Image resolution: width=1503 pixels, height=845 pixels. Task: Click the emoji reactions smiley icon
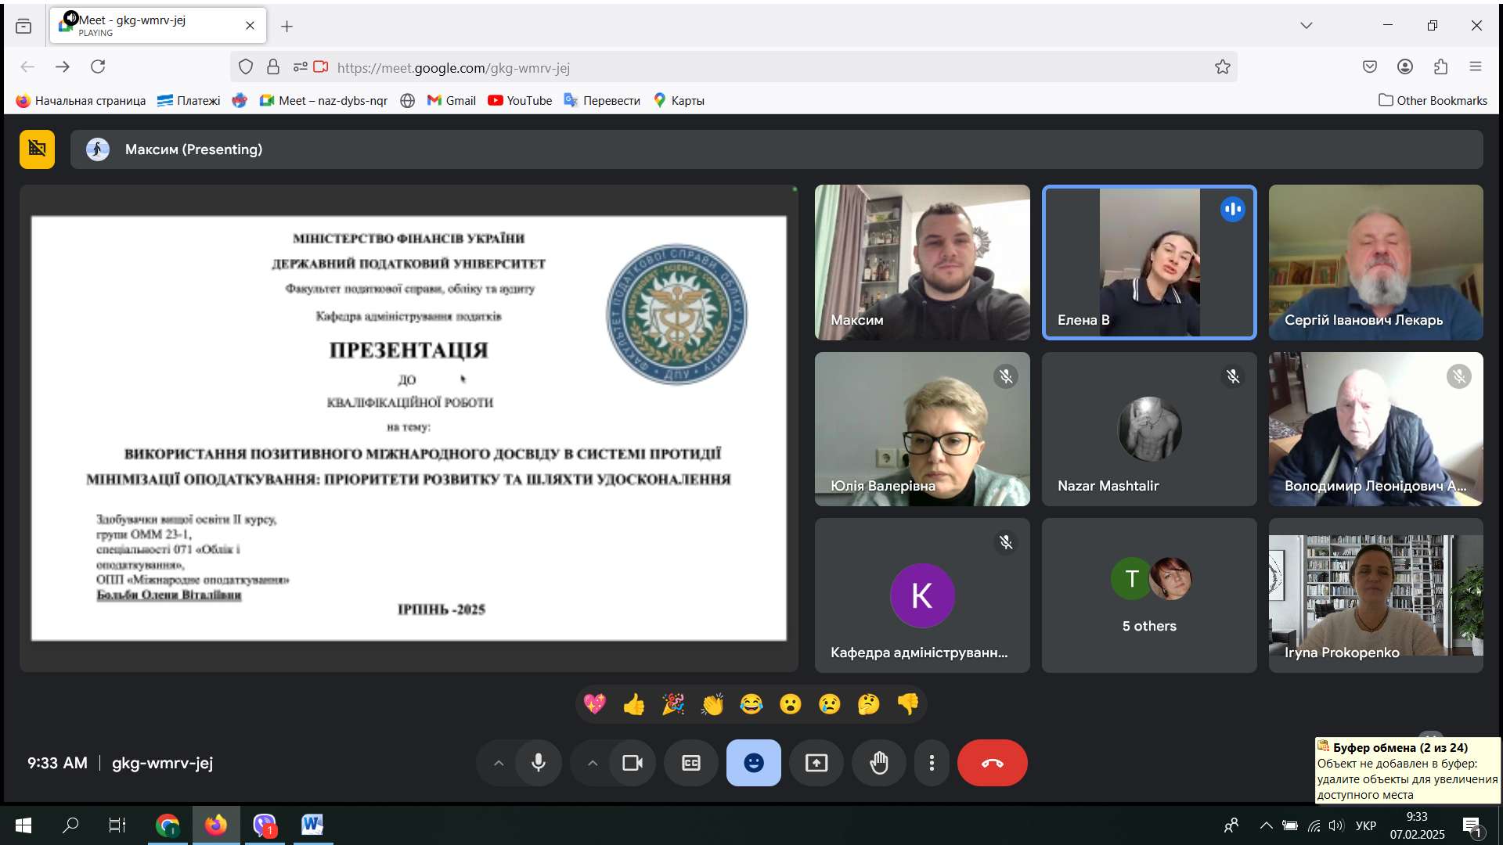(755, 763)
